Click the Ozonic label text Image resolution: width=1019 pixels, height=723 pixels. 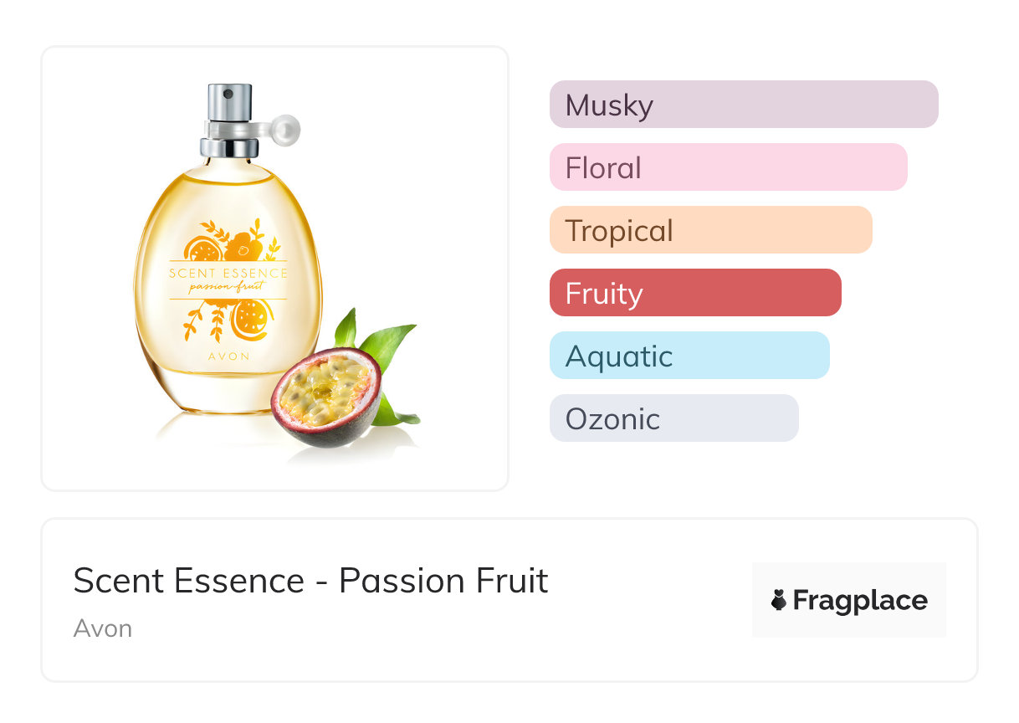[x=612, y=419]
